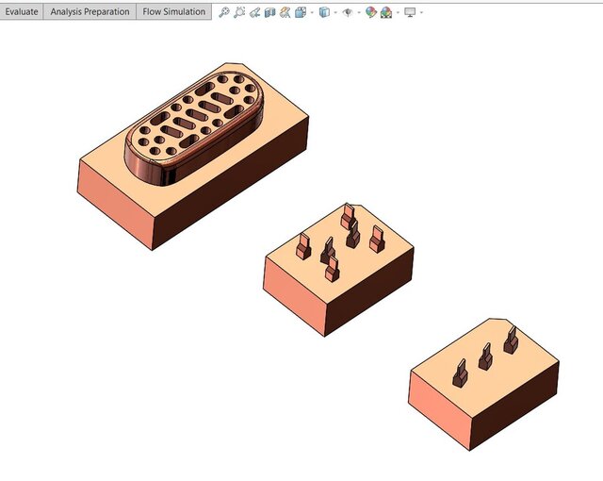Click the View Orientation cube icon
This screenshot has height=481, width=603.
pyautogui.click(x=301, y=12)
